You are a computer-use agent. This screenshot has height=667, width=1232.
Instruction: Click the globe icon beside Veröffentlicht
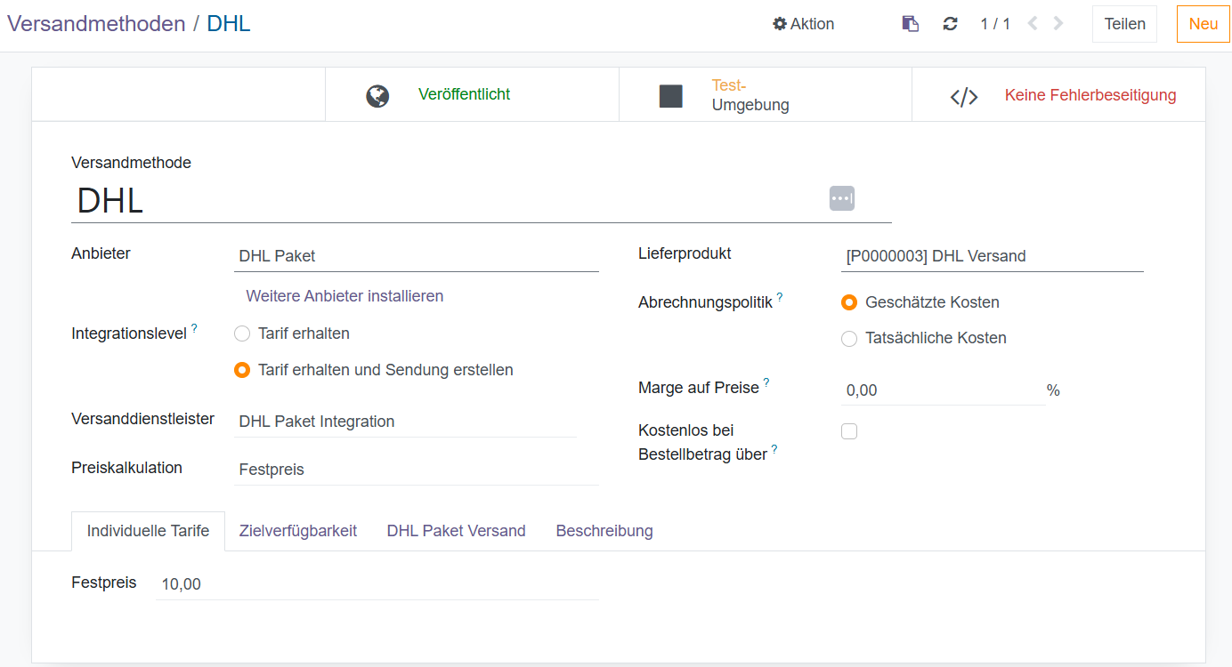coord(377,96)
